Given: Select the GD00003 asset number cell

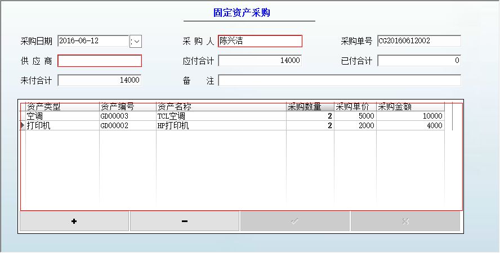Looking at the screenshot, I should 128,116.
